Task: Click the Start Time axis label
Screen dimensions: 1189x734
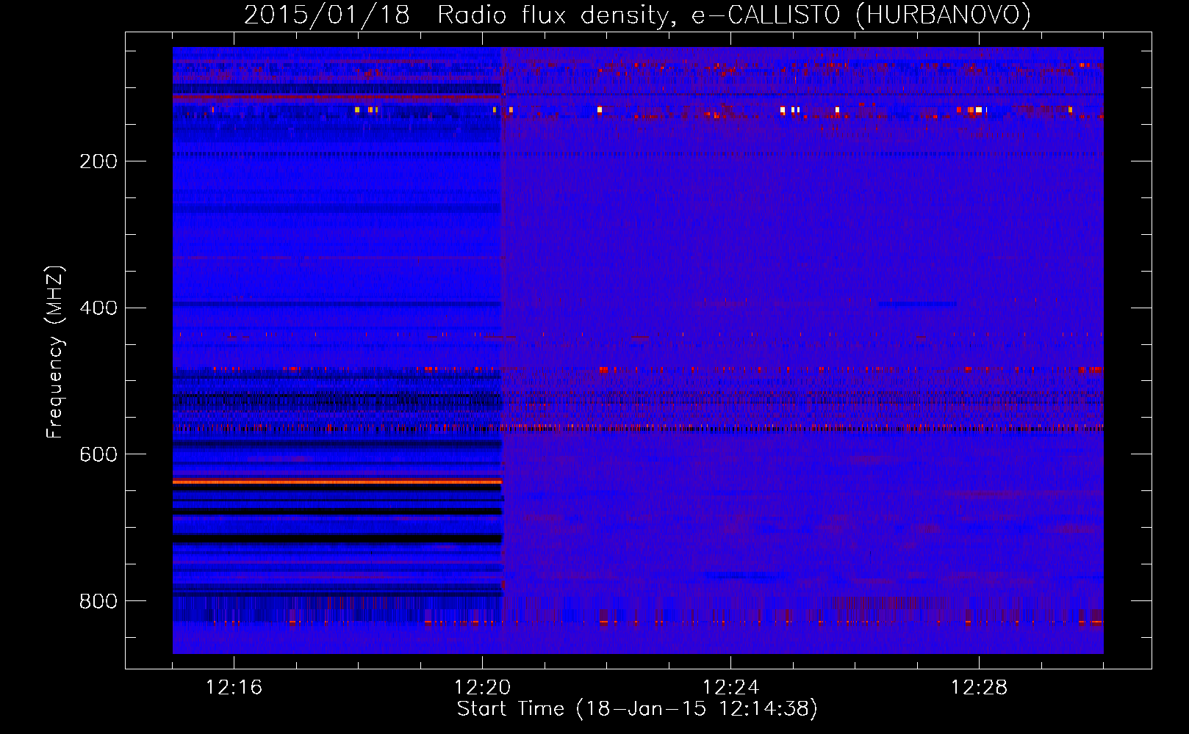Action: (637, 709)
